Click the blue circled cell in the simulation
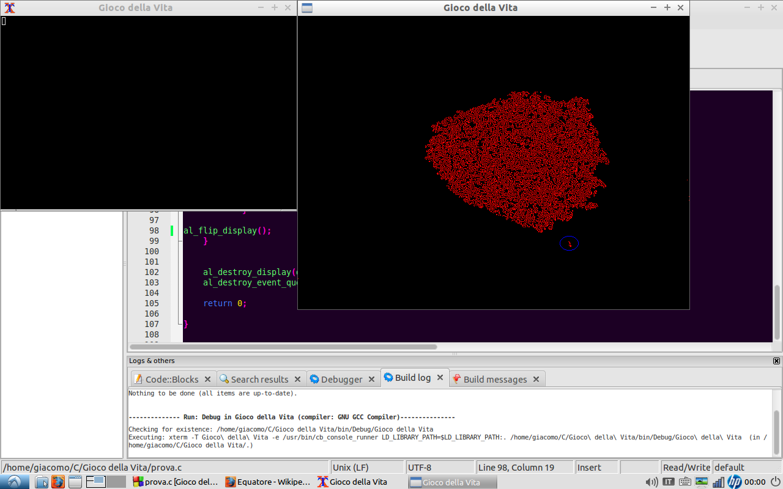The height and width of the screenshot is (489, 783). [569, 243]
